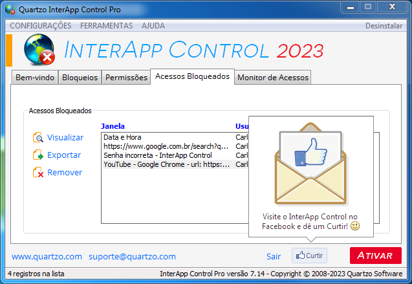This screenshot has width=412, height=284.
Task: Click the Sair link
Action: click(274, 256)
